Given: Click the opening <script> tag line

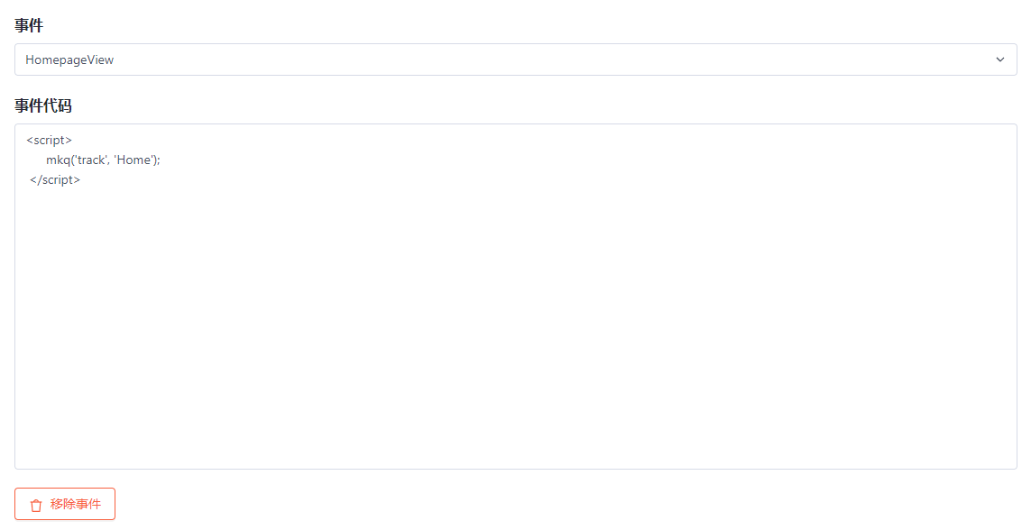Looking at the screenshot, I should (50, 140).
